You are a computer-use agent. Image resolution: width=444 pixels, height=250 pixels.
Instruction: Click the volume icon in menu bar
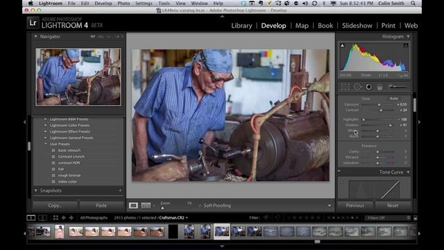(305, 3)
